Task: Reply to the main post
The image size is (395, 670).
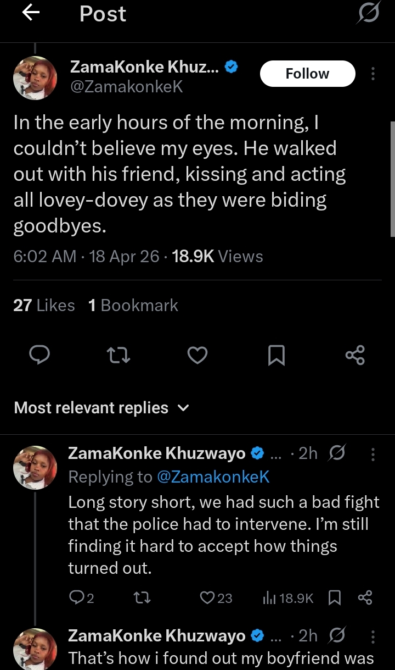Action: [x=39, y=356]
